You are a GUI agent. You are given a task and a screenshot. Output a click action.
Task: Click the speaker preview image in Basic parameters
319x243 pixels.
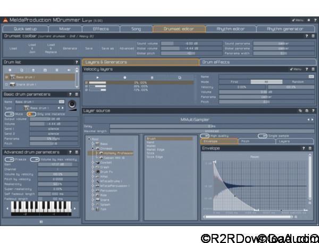pos(72,105)
